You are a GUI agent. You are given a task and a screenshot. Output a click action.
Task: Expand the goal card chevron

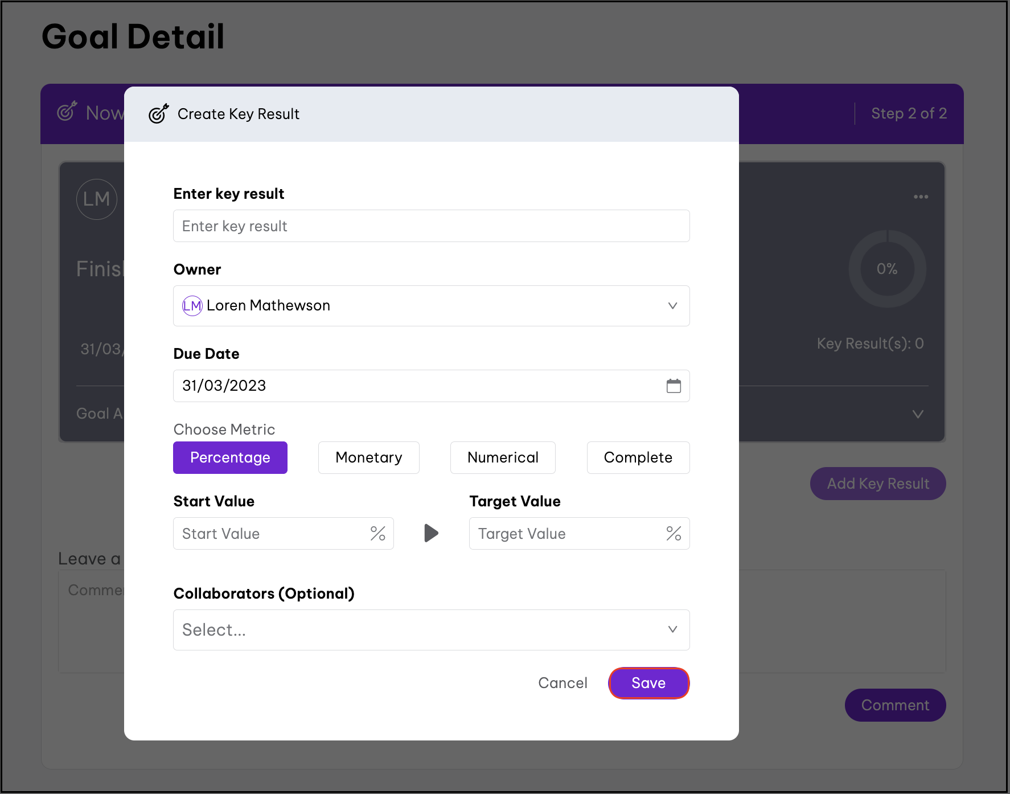pos(918,414)
